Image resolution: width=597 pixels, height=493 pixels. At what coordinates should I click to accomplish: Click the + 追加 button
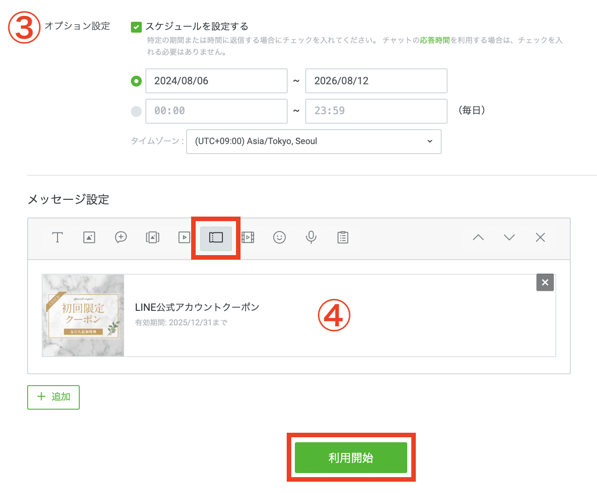pyautogui.click(x=53, y=397)
